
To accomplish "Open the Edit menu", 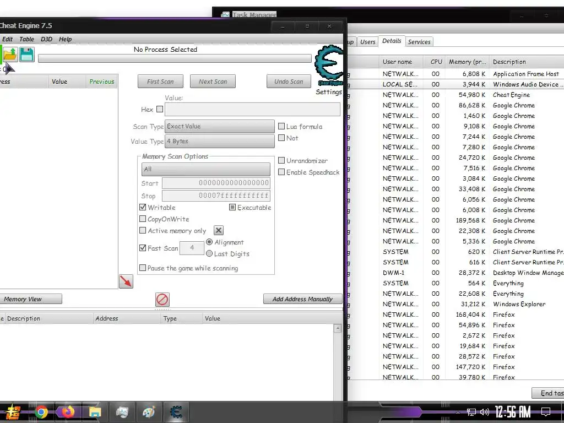I will (x=7, y=39).
